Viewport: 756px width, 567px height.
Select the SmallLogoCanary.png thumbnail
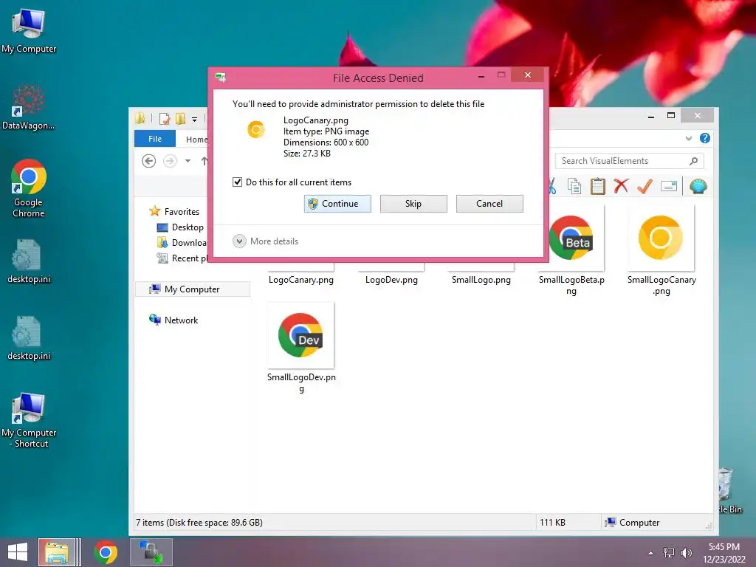(661, 238)
